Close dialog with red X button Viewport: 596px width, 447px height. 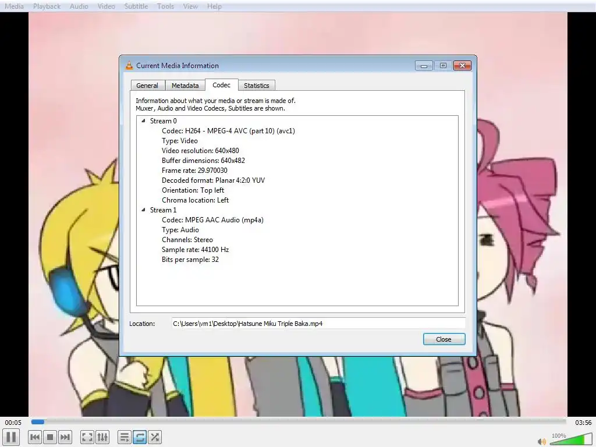462,66
